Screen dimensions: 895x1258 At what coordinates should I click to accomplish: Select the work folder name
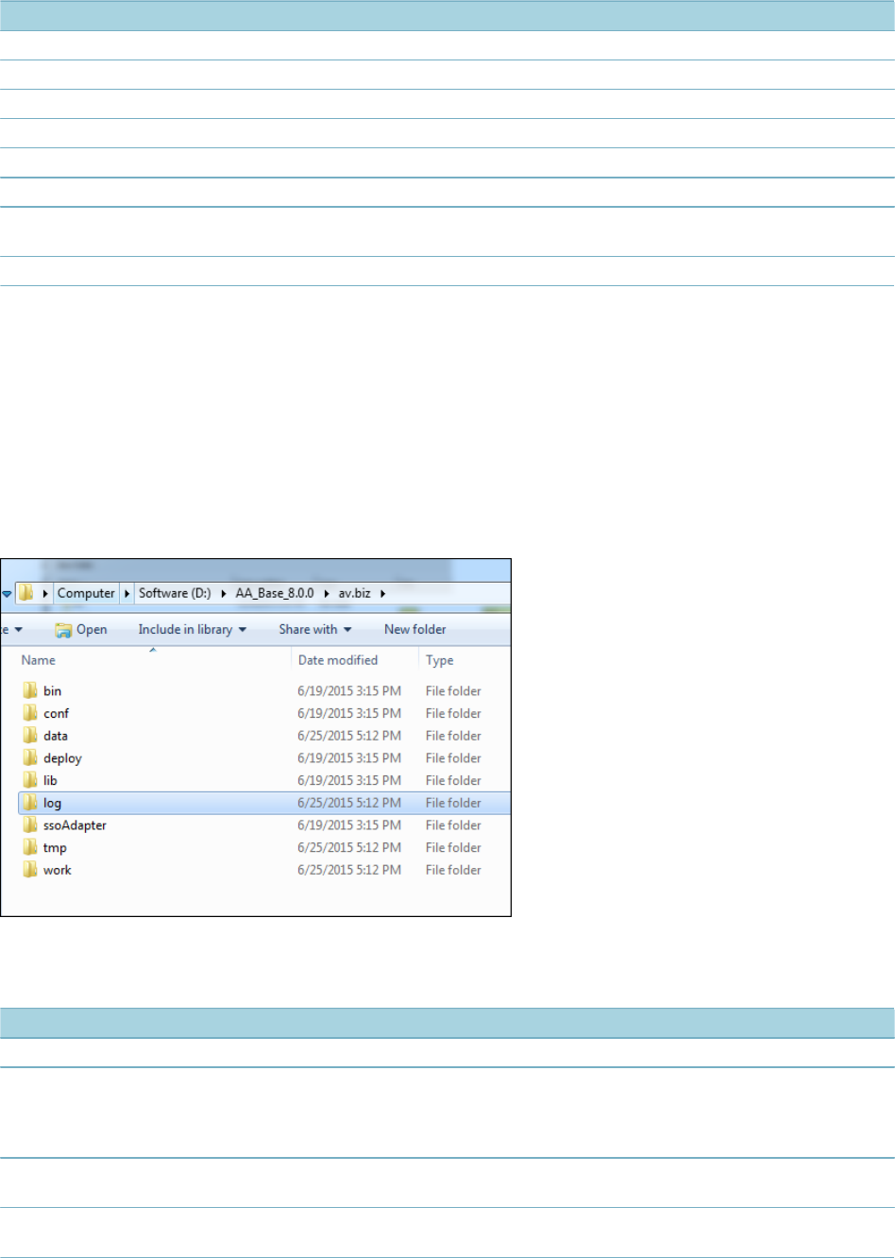pyautogui.click(x=57, y=870)
